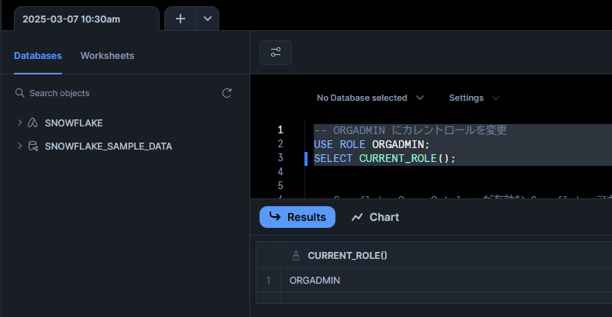This screenshot has height=317, width=612.
Task: Open the new tab options chevron
Action: pos(208,19)
